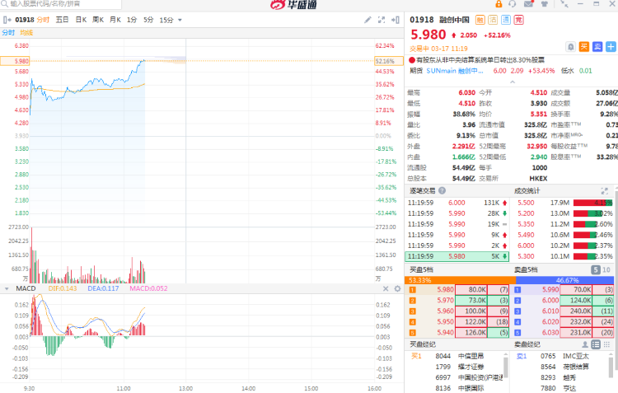This screenshot has height=393, width=618.
Task: Add the stock to watchlist with plus
Action: [x=611, y=47]
